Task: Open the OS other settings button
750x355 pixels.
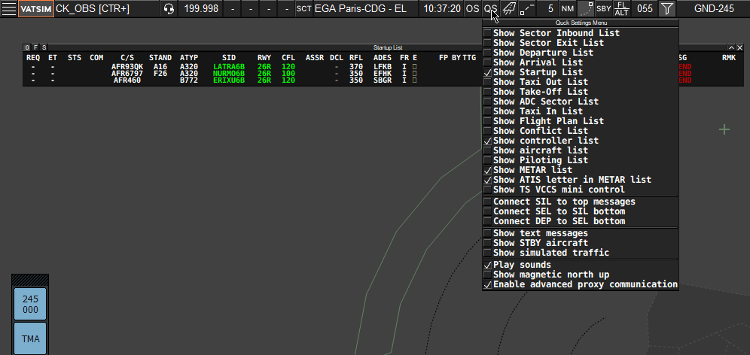Action: pyautogui.click(x=473, y=8)
